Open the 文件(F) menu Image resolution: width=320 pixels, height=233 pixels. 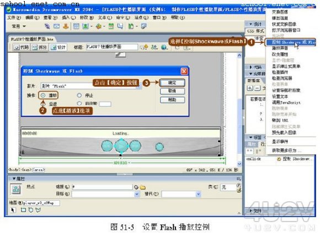tap(14, 18)
